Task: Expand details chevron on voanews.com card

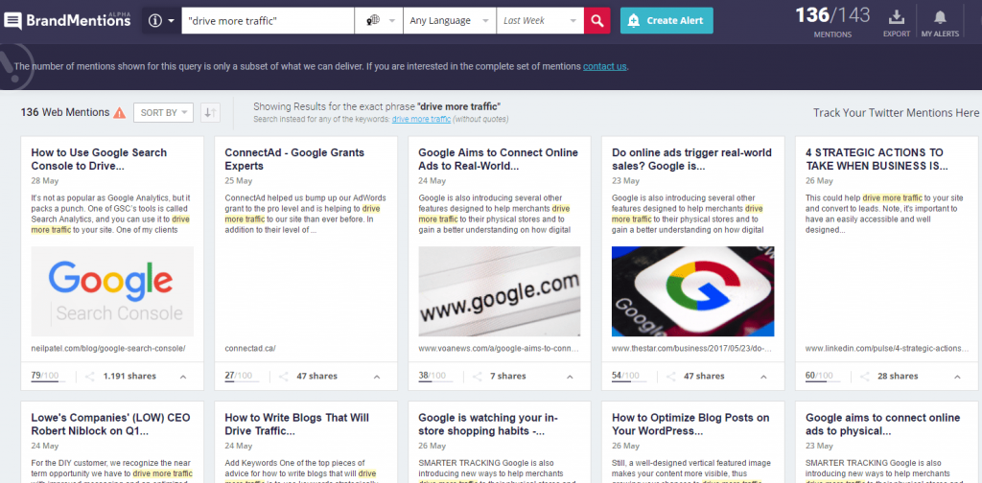Action: 570,377
